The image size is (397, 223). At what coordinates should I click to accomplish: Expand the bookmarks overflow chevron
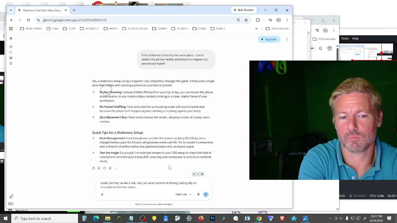[x=256, y=28]
